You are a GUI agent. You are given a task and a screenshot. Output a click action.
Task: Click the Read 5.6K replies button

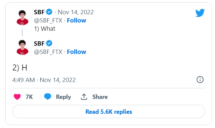108,111
